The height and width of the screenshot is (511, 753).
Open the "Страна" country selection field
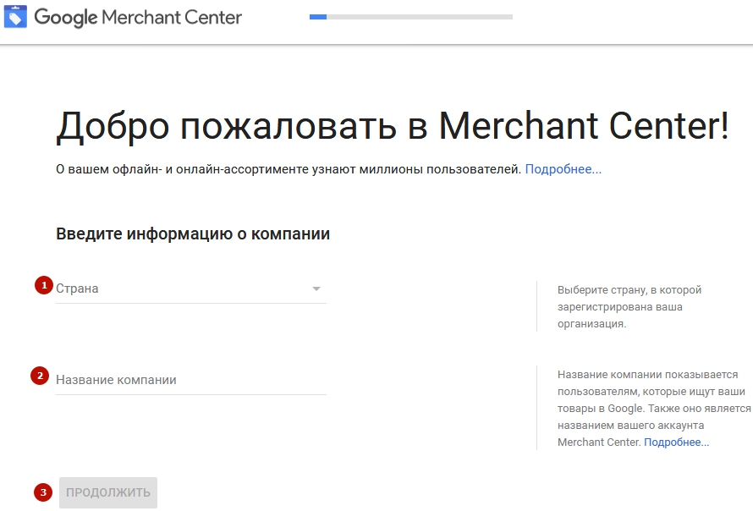pos(178,288)
